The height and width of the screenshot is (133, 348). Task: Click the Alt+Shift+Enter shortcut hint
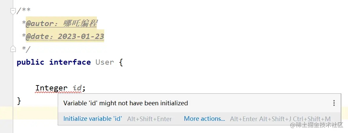click(149, 119)
